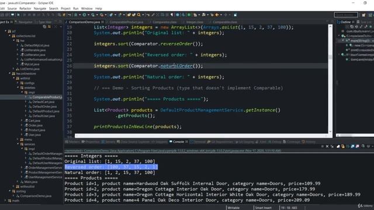The height and width of the screenshot is (210, 374).
Task: Open the Help menu
Action: (x=99, y=8)
